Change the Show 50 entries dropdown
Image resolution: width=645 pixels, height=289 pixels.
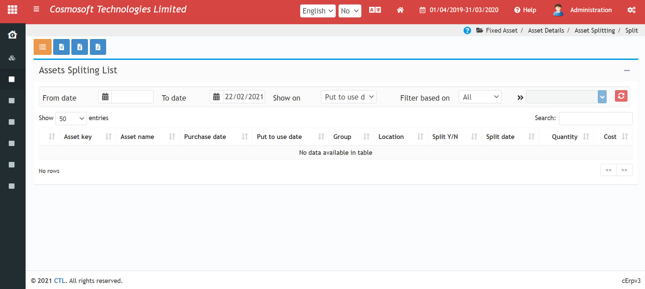pos(71,118)
